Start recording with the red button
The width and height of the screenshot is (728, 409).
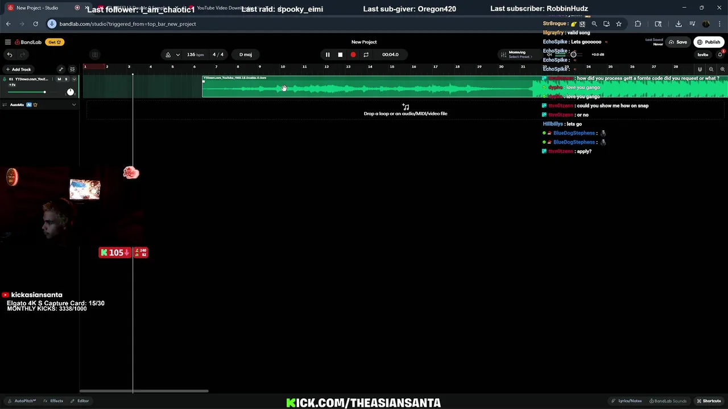point(353,55)
